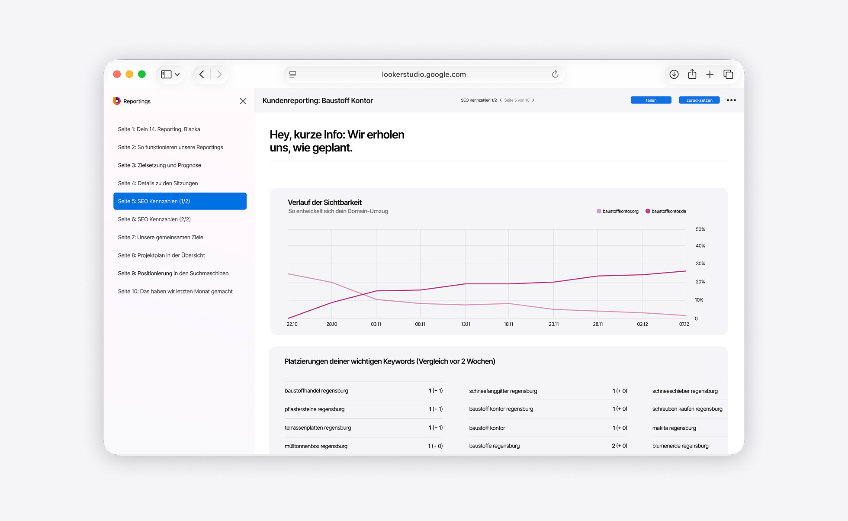The image size is (848, 521).
Task: Toggle baustoffkontor.org legend swatch
Action: tap(599, 211)
